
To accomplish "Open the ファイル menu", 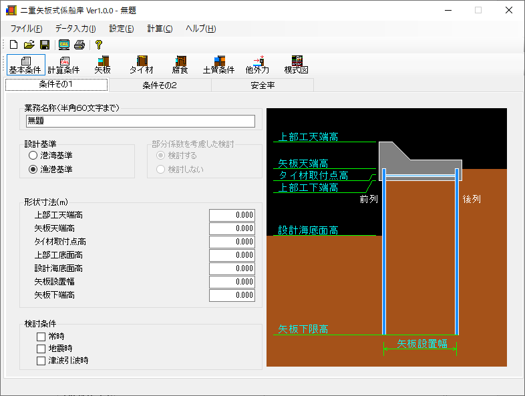I will (26, 29).
